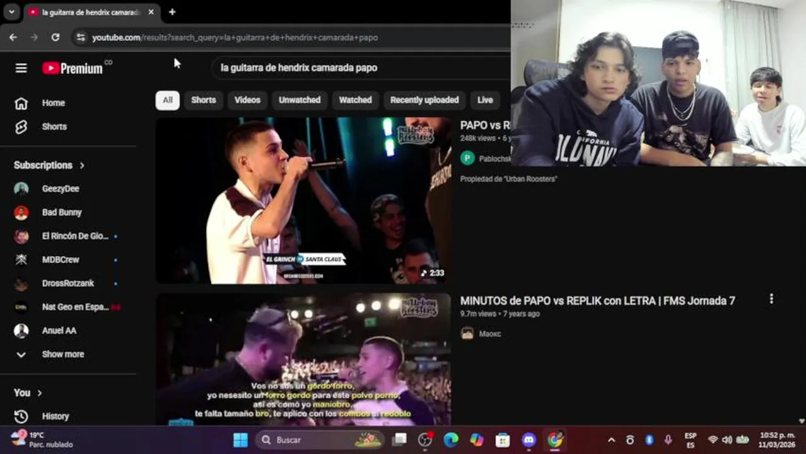
Task: Open Copilot from taskbar
Action: tap(477, 439)
